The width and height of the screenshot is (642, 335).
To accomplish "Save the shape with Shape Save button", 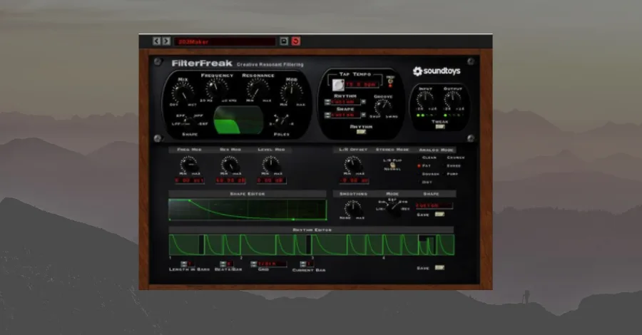I will 439,215.
